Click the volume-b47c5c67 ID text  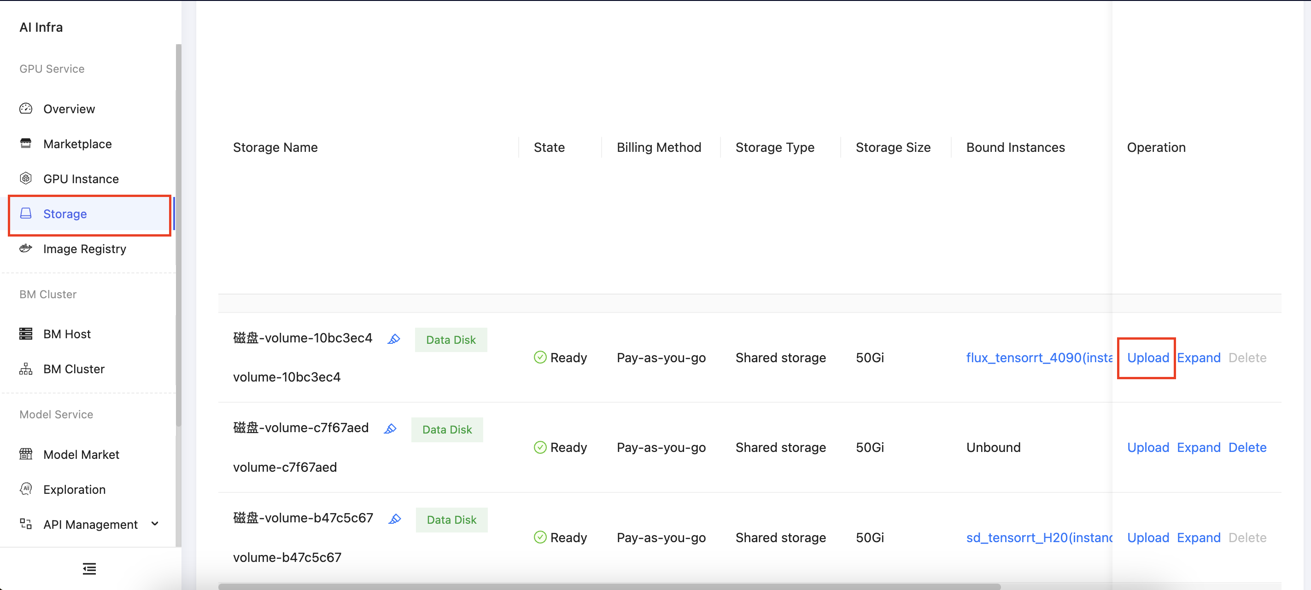[287, 557]
